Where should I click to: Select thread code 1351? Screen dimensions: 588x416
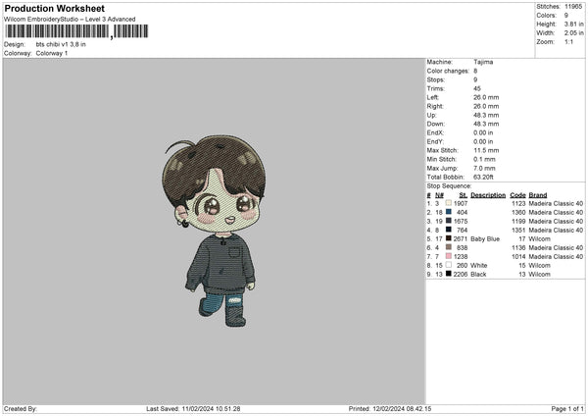tap(518, 231)
